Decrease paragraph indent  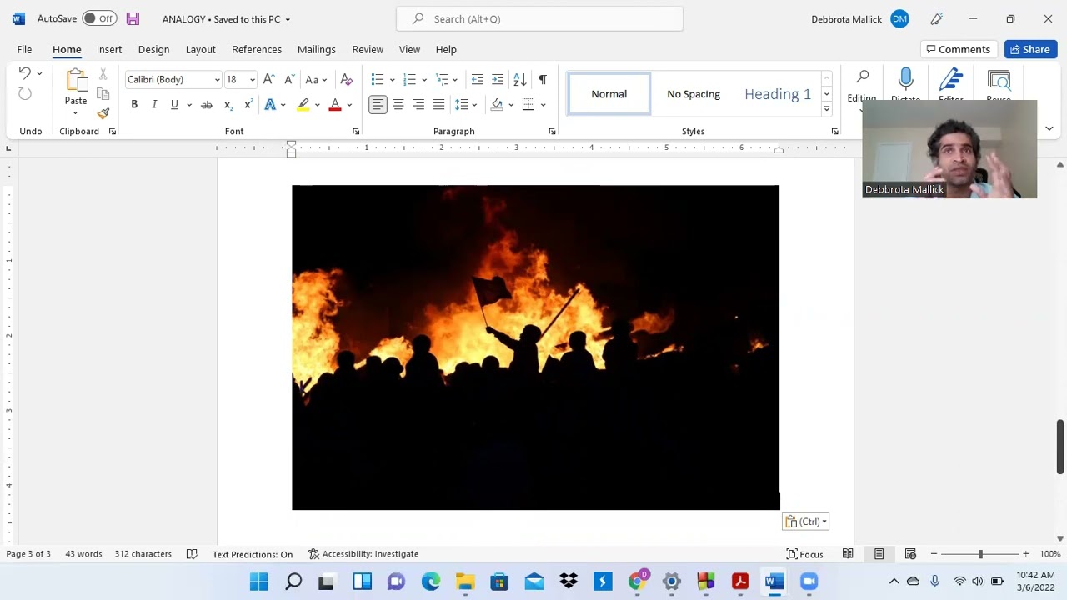click(477, 80)
